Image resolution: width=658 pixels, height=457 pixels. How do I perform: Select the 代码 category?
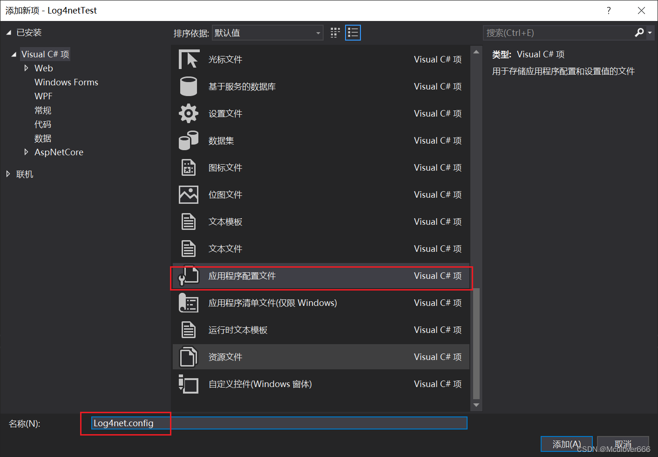click(x=43, y=125)
